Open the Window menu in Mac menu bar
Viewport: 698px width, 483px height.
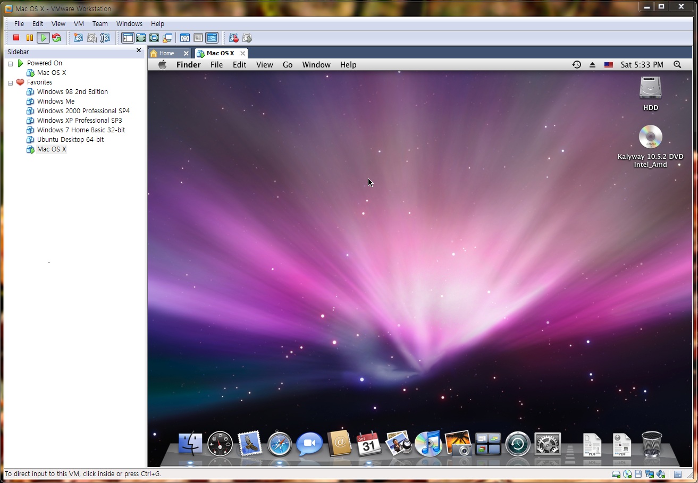(x=316, y=65)
